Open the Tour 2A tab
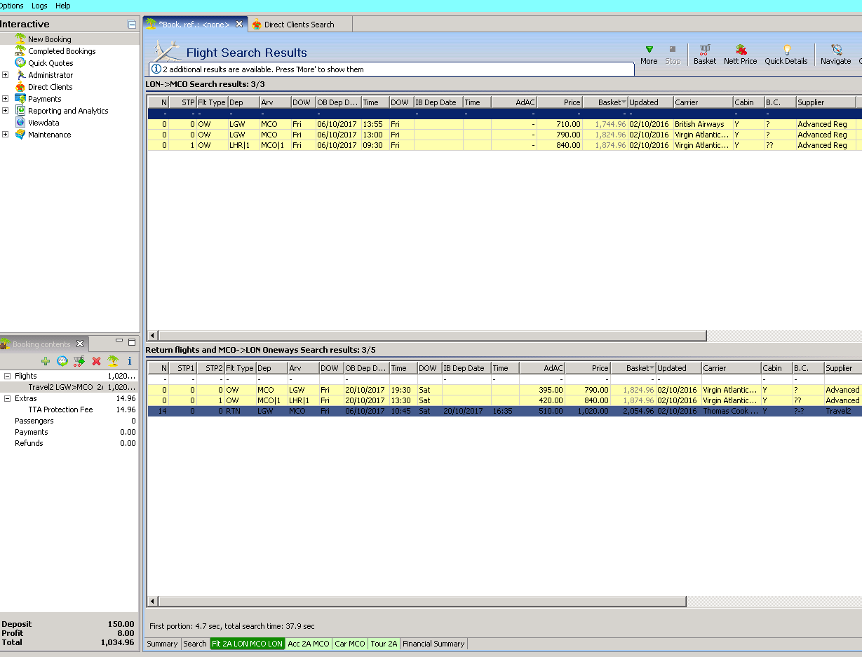The height and width of the screenshot is (657, 862). tap(384, 644)
